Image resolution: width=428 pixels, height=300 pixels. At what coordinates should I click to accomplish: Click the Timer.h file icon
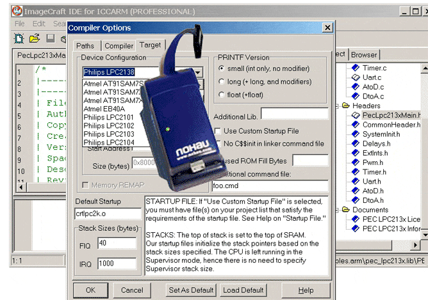356,171
